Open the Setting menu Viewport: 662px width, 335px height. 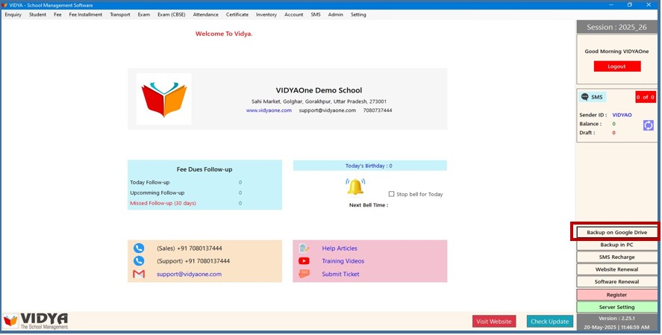(x=358, y=14)
